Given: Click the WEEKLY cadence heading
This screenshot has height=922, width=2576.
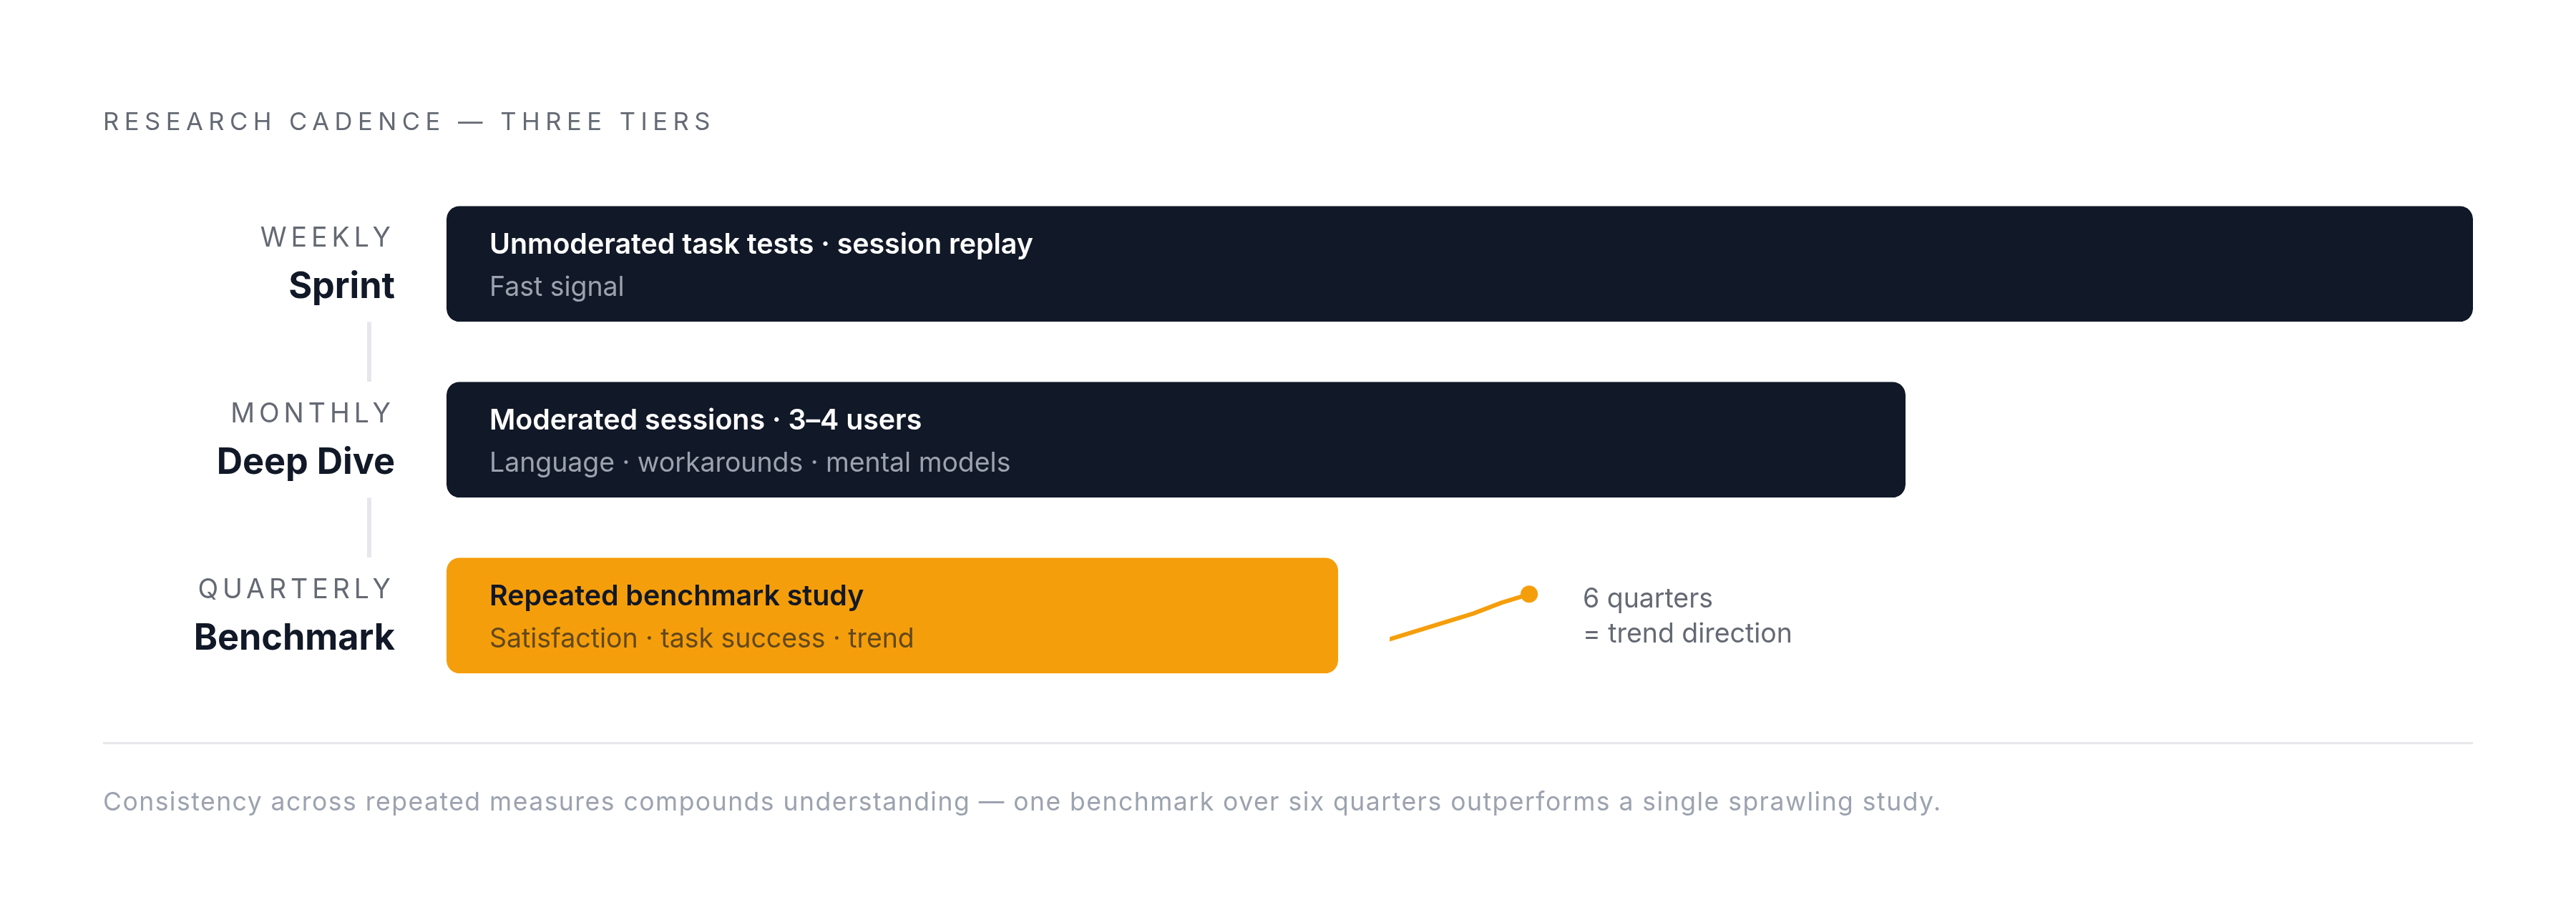Looking at the screenshot, I should coord(326,237).
